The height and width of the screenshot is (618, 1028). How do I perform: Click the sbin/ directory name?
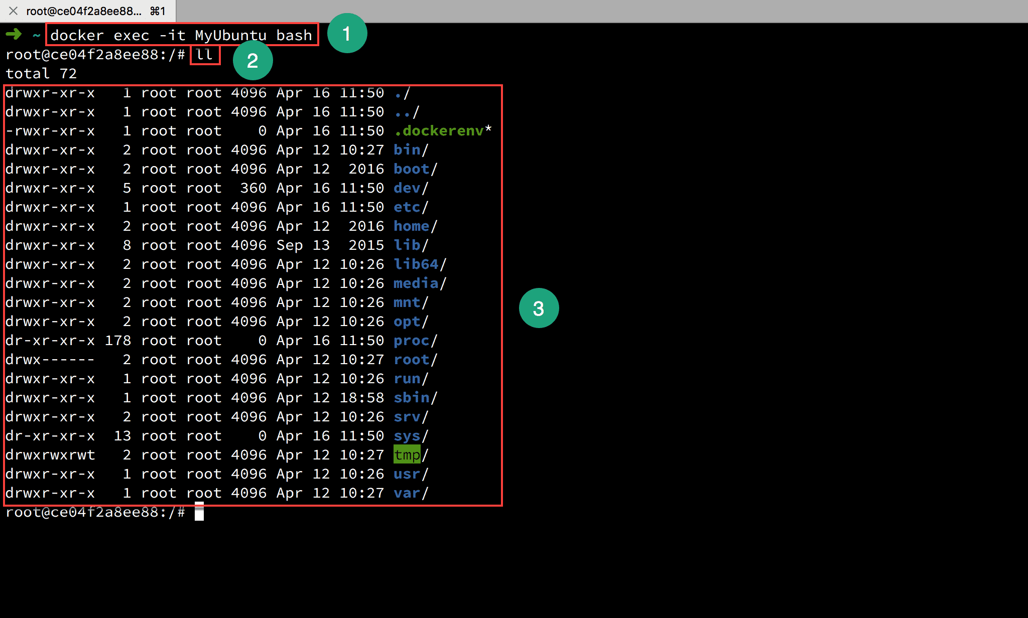pyautogui.click(x=416, y=398)
